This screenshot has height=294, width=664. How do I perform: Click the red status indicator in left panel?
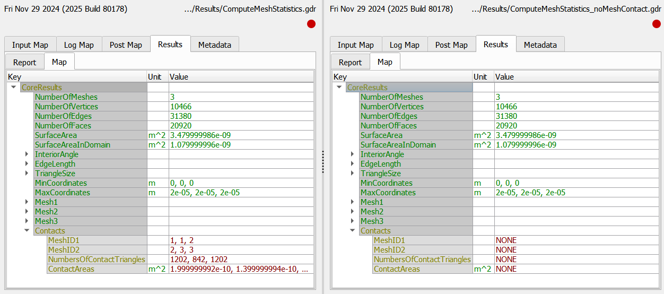pos(311,24)
